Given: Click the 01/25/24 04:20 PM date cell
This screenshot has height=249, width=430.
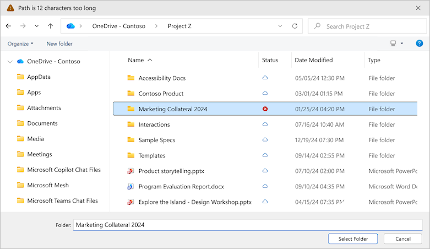Looking at the screenshot, I should tap(320, 109).
